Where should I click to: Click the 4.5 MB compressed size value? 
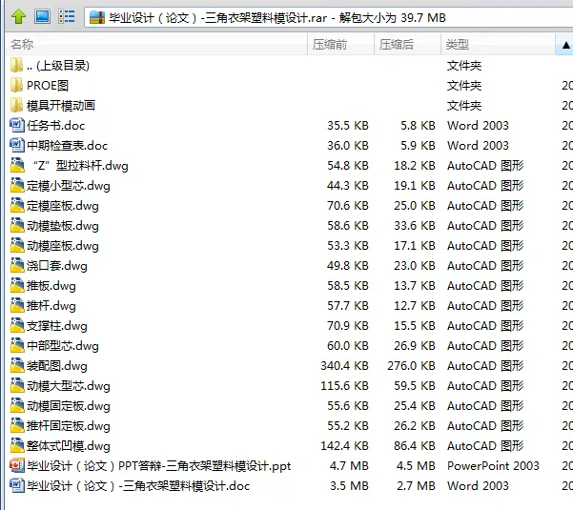[416, 466]
